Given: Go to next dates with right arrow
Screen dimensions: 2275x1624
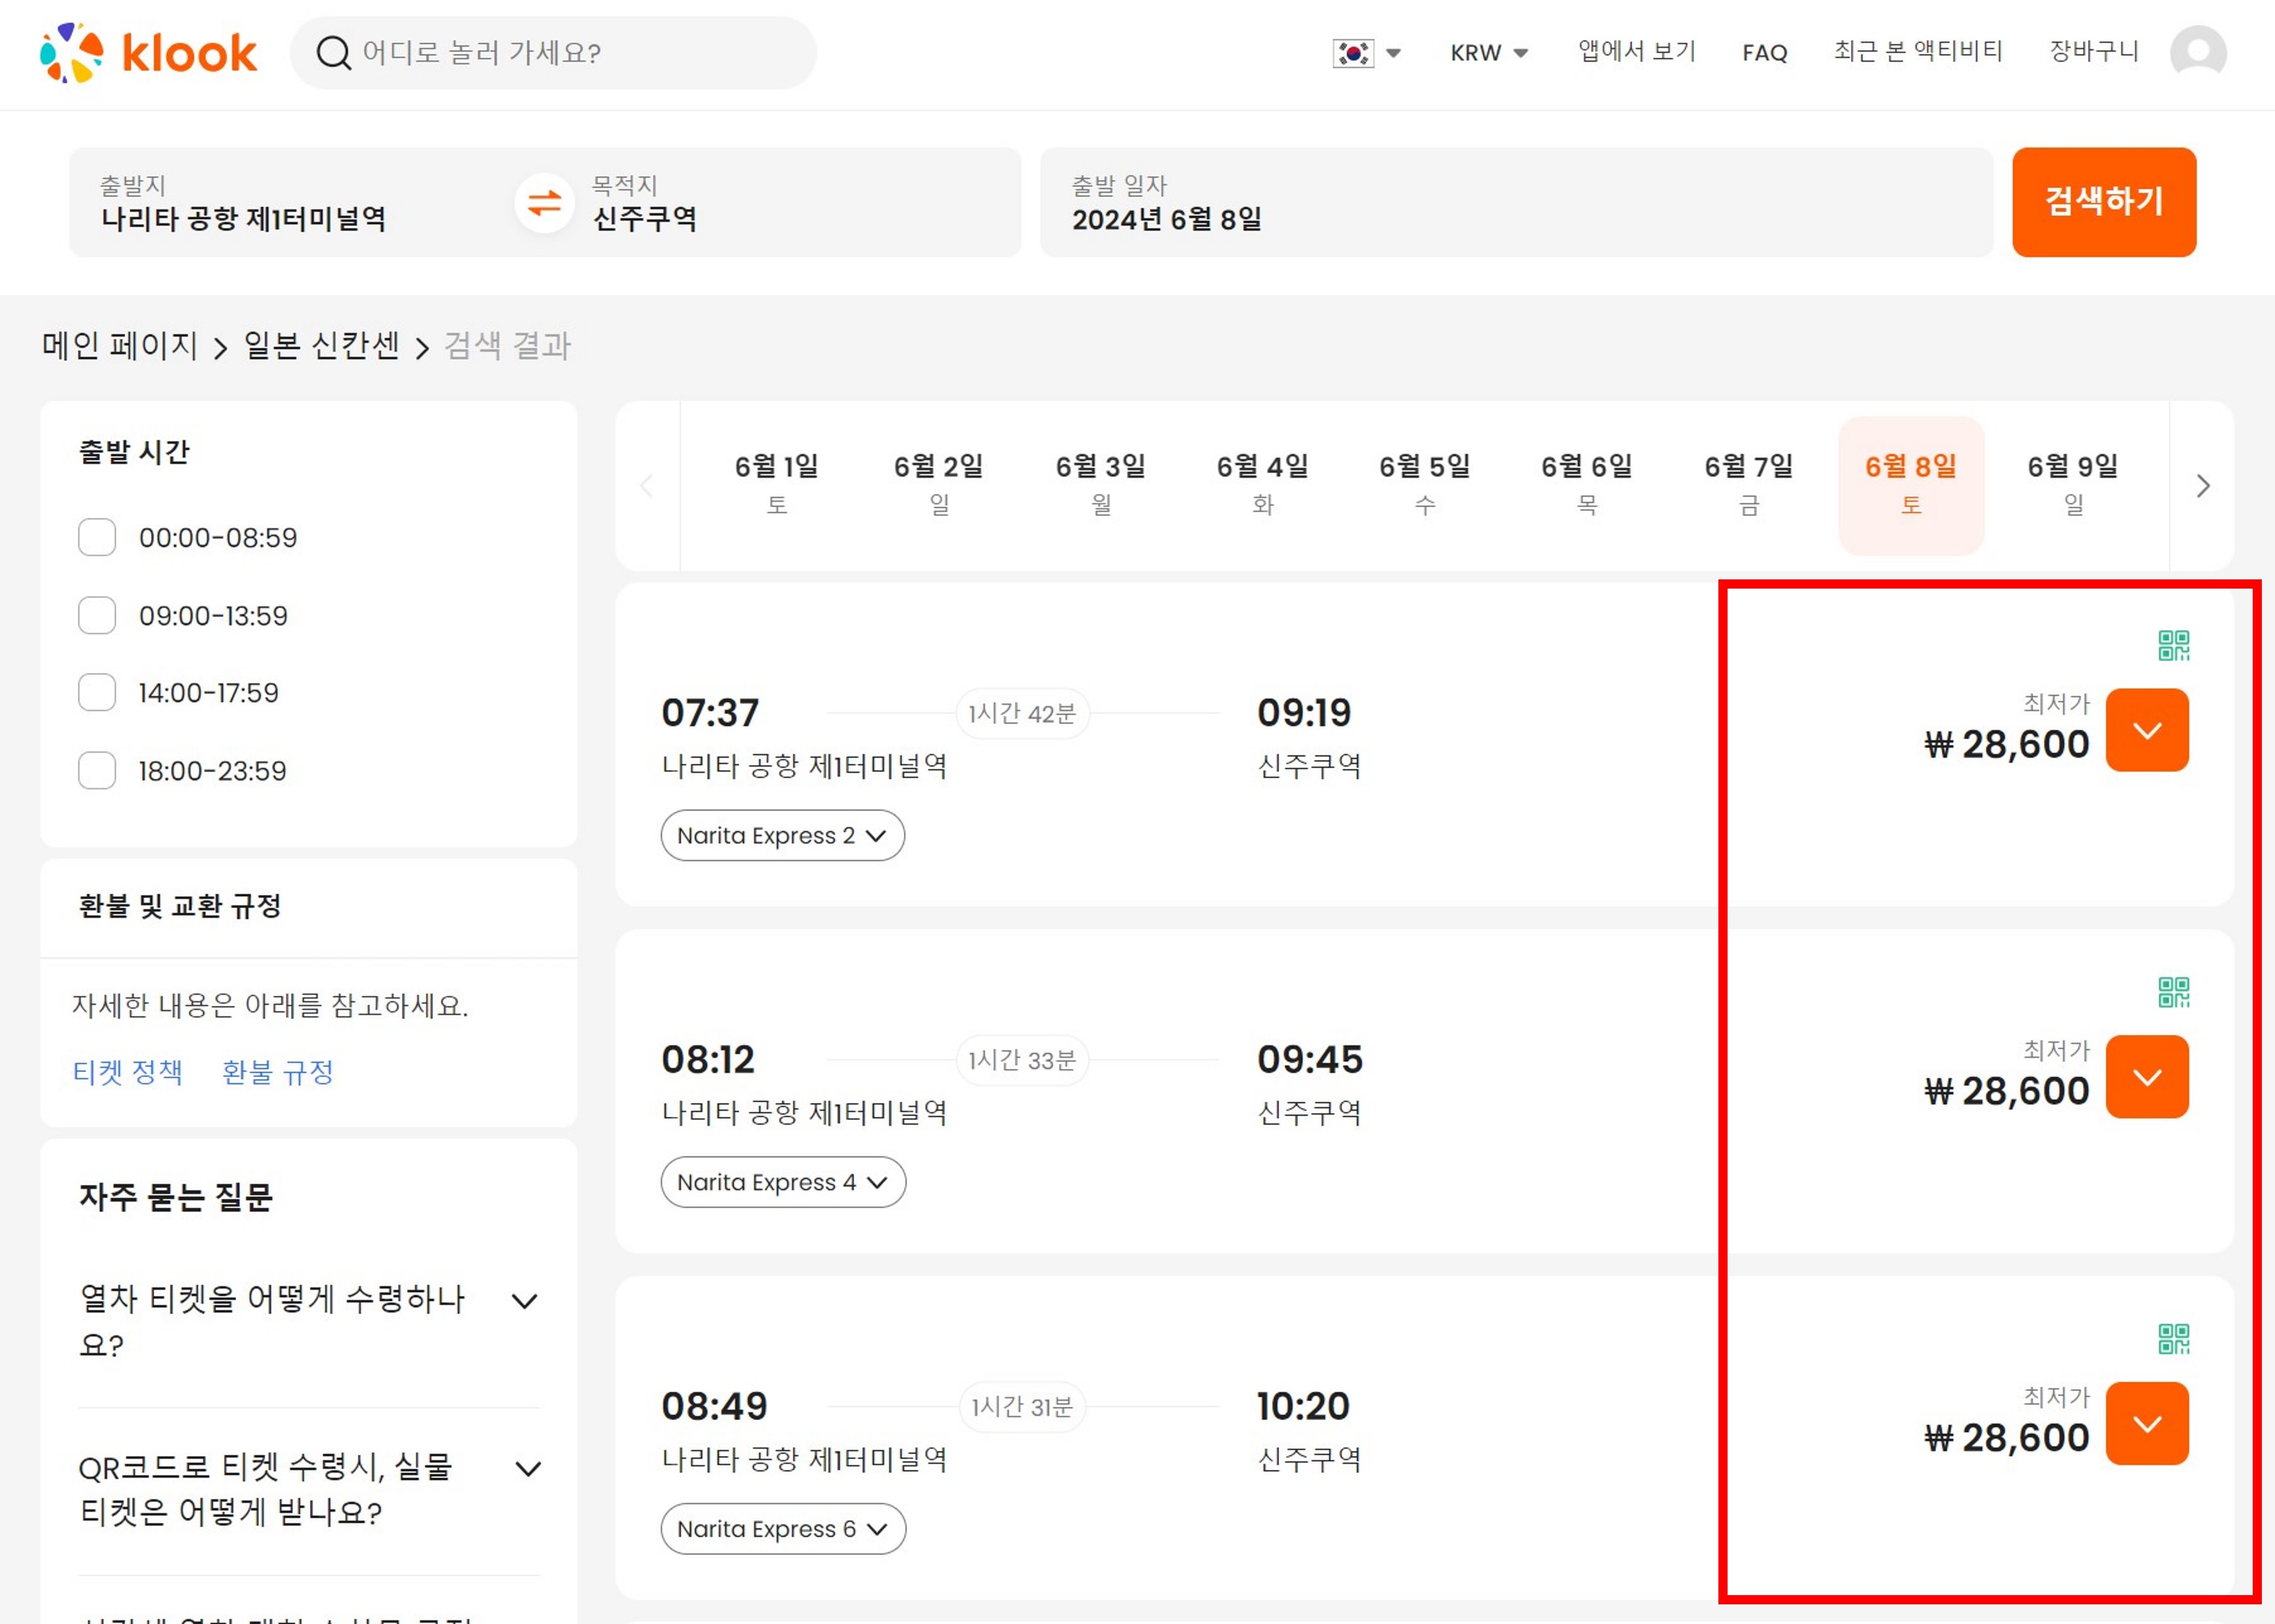Looking at the screenshot, I should click(x=2202, y=486).
